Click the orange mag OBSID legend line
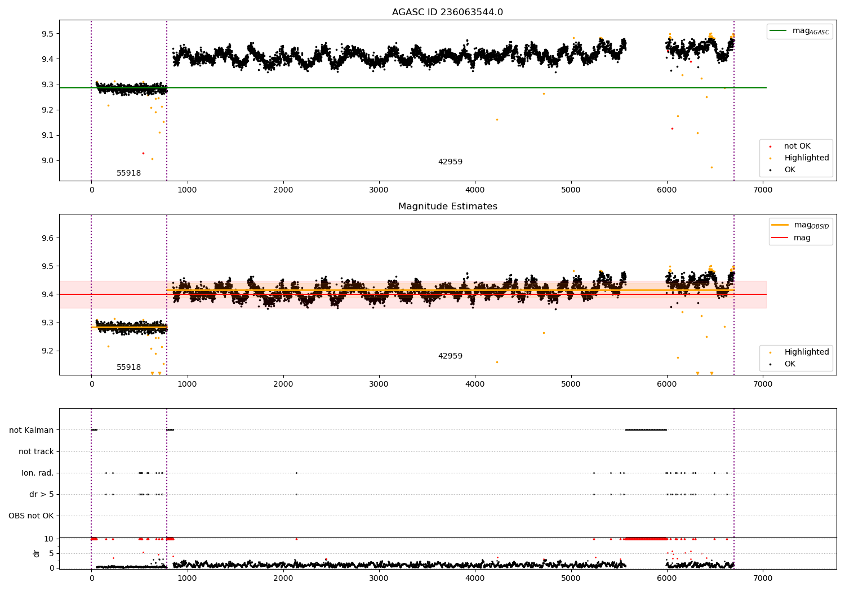 click(780, 225)
